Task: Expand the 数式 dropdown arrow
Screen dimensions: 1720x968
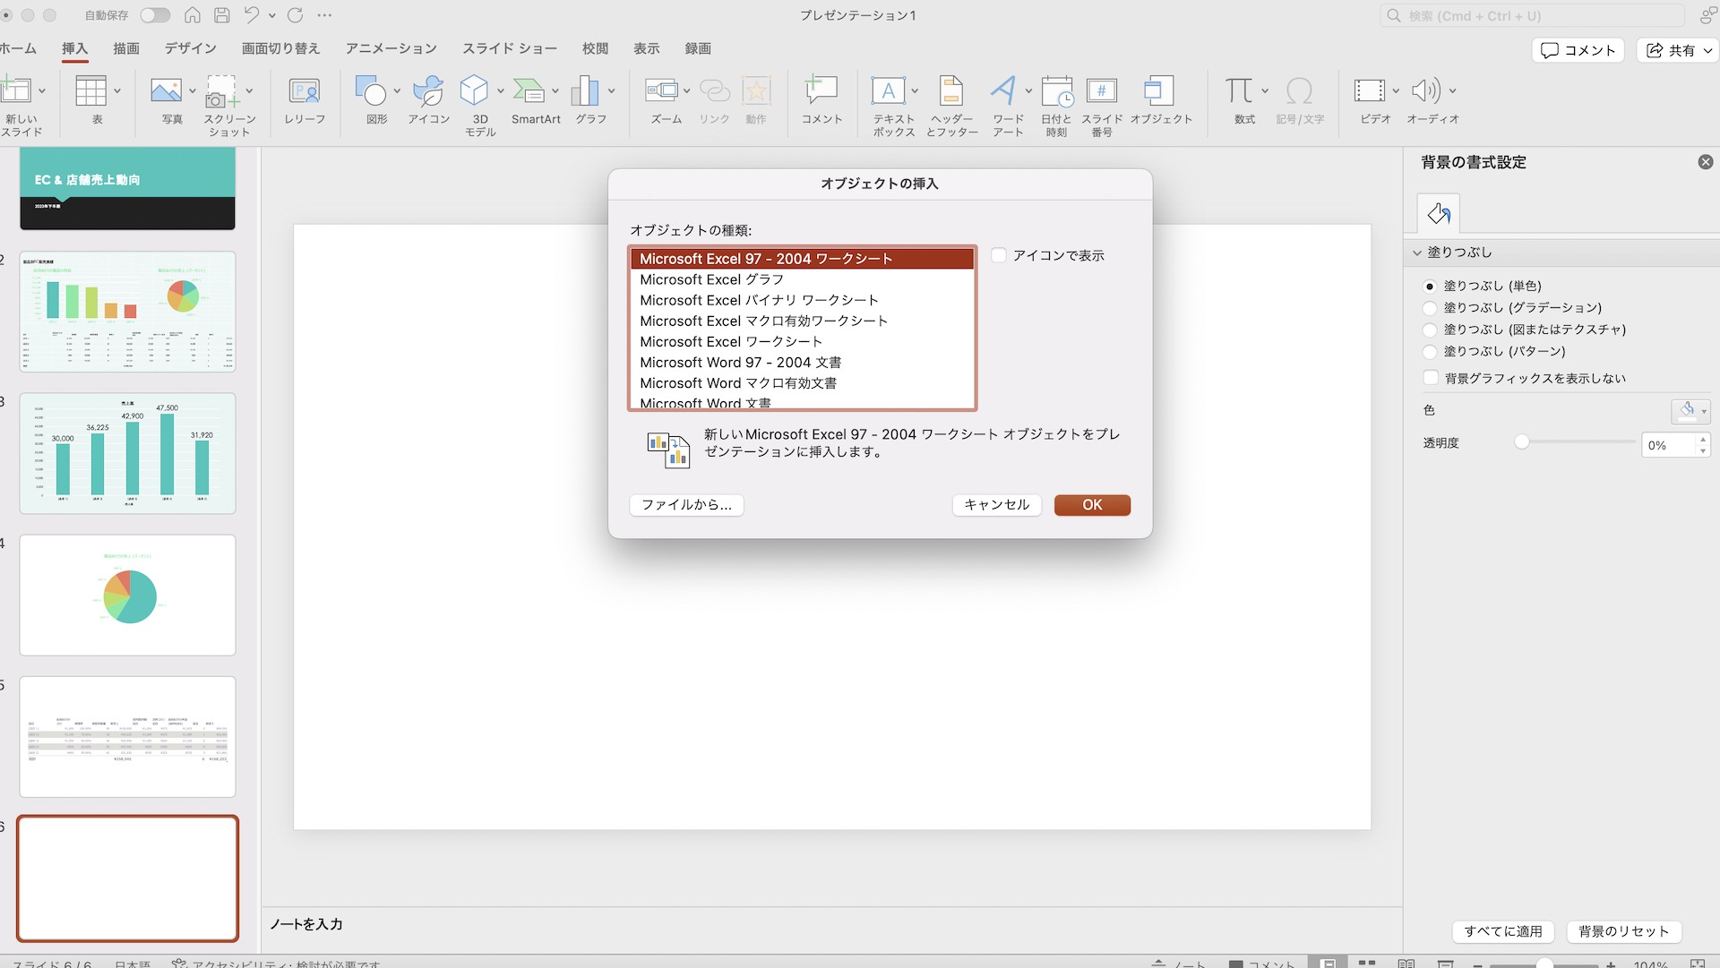Action: pyautogui.click(x=1265, y=90)
